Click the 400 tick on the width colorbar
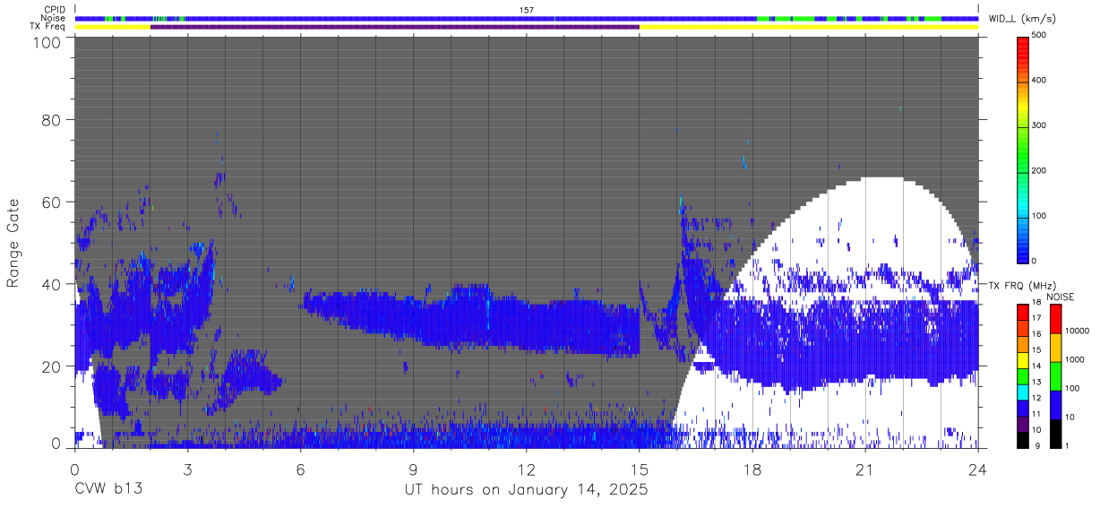 (x=1039, y=81)
